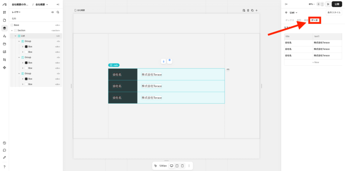This screenshot has width=345, height=171.
Task: Click the link icon beside the list
Action: click(228, 69)
